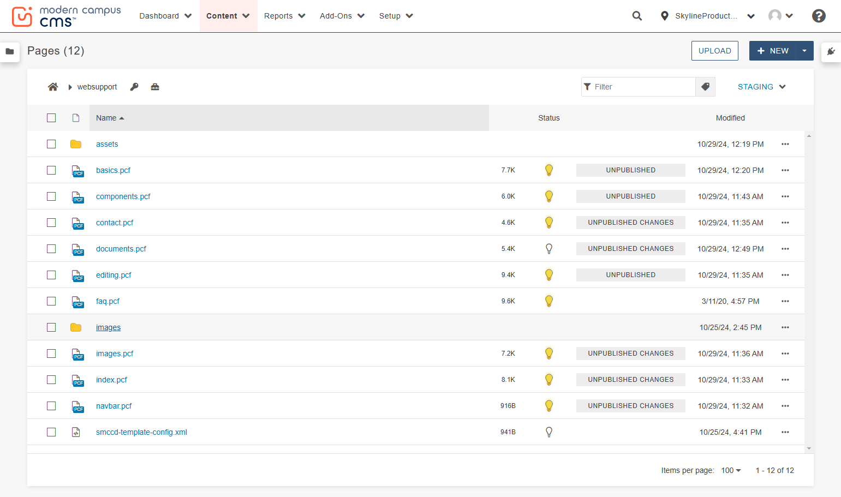Open the Setup menu

(396, 16)
